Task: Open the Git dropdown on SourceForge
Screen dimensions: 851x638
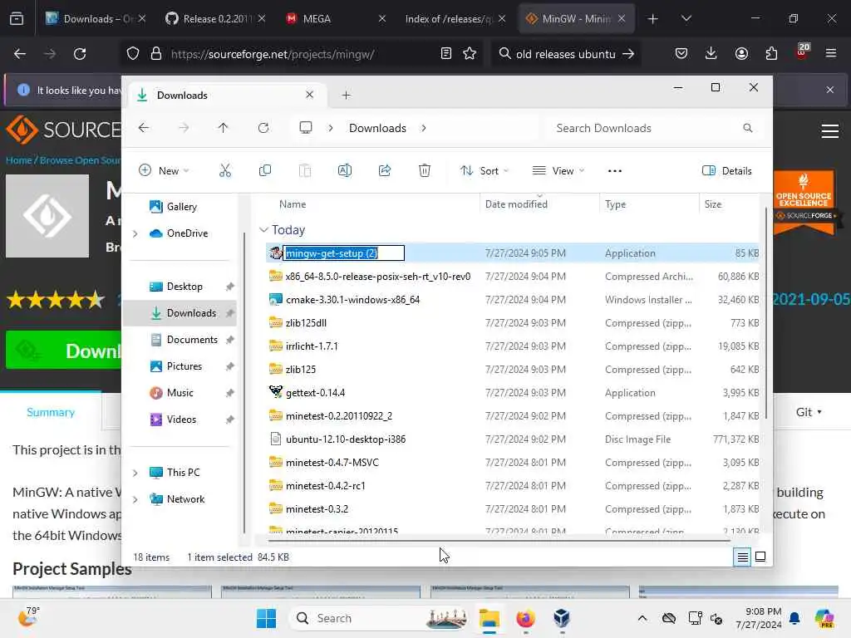Action: 809,412
